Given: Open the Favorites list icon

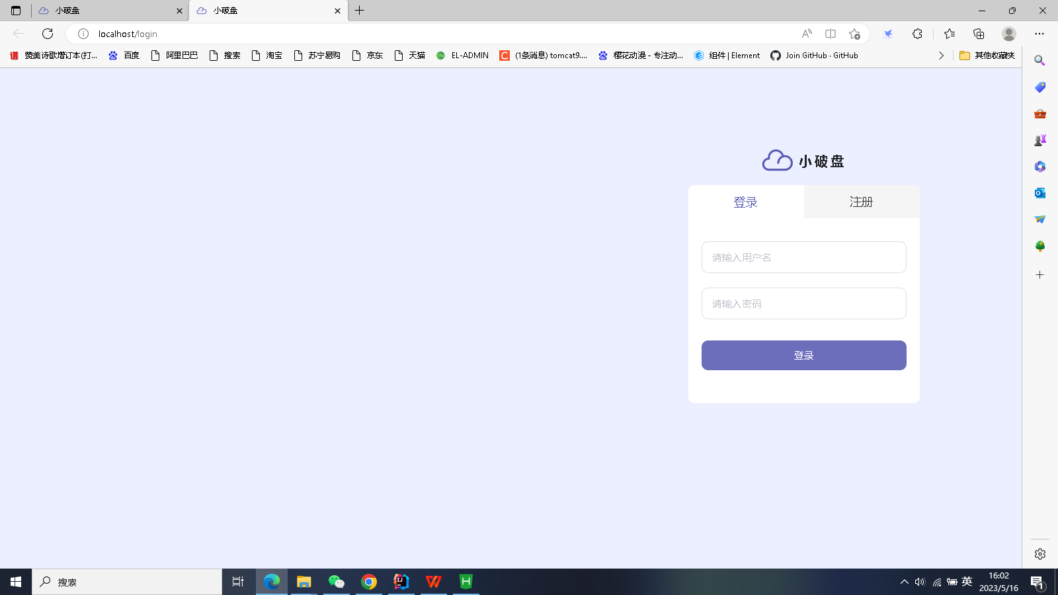Looking at the screenshot, I should click(x=950, y=34).
